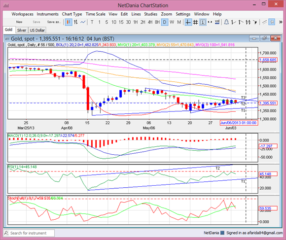Open the Help menu
This screenshot has height=240, width=286.
click(x=217, y=14)
